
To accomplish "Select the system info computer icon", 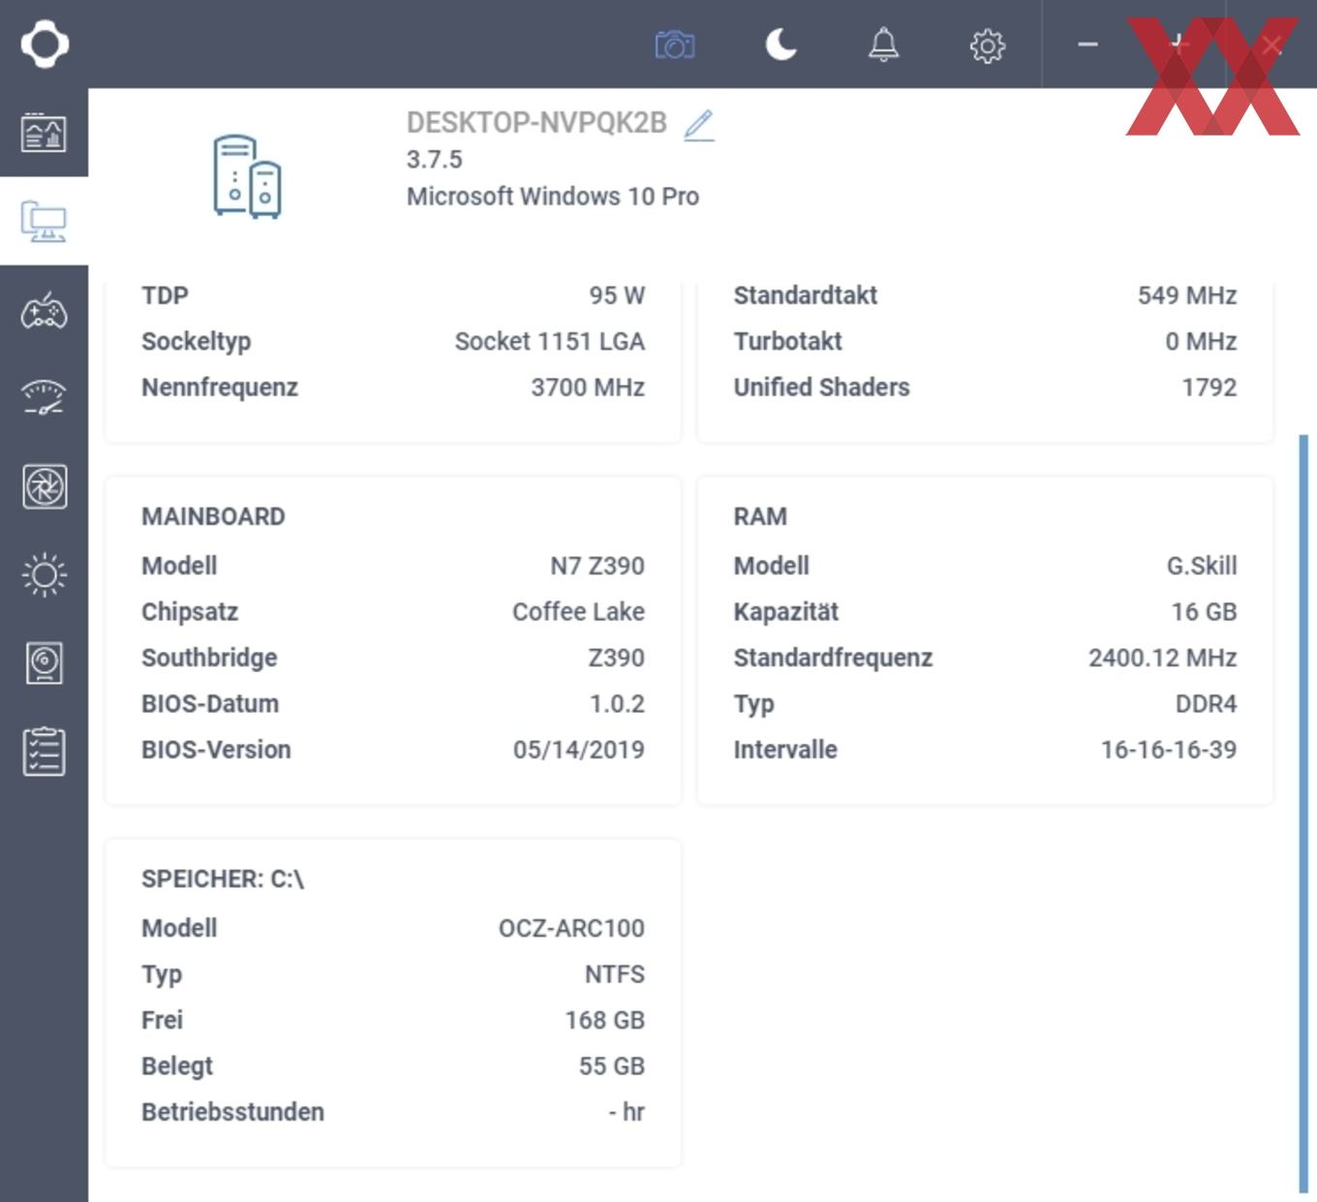I will click(44, 221).
